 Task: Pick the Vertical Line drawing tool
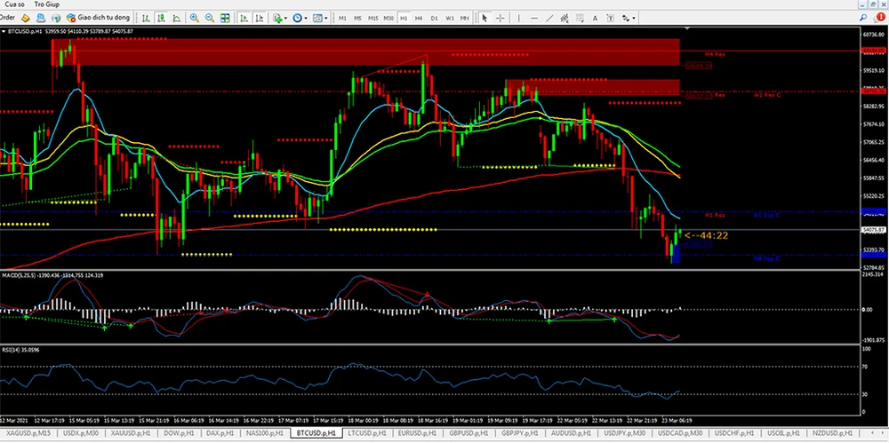[518, 18]
